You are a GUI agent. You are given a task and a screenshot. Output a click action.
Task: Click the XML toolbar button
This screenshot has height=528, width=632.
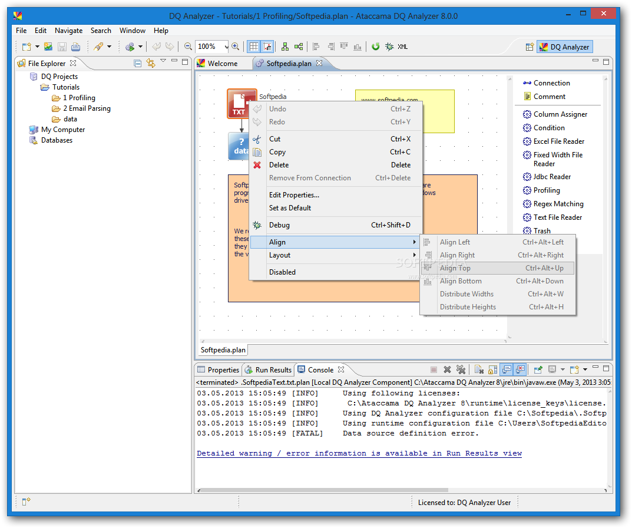(403, 47)
